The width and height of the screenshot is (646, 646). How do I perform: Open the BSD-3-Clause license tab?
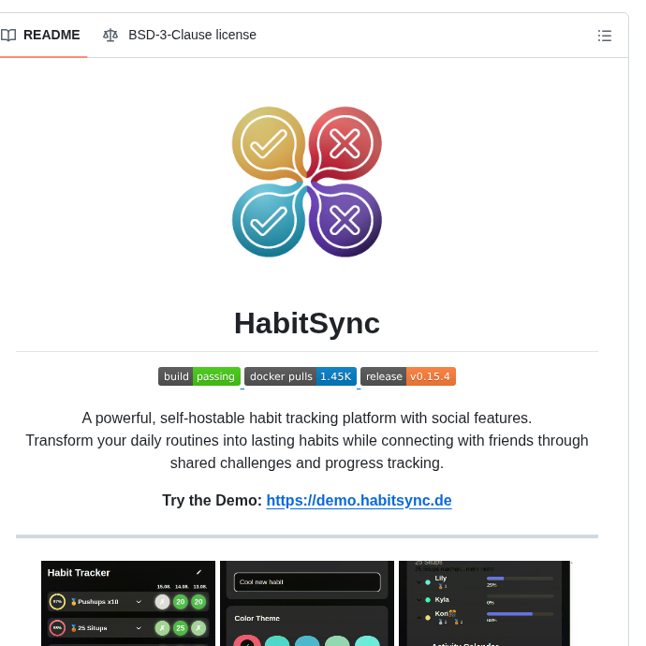click(180, 35)
